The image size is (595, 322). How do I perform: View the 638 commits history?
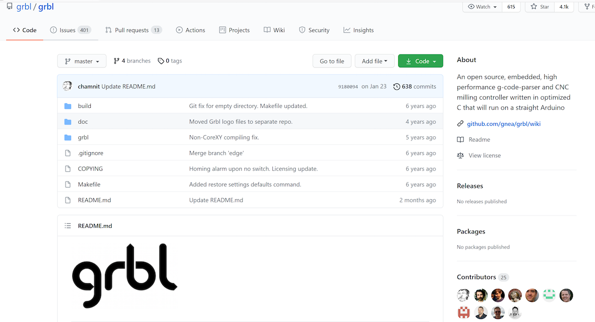[415, 87]
